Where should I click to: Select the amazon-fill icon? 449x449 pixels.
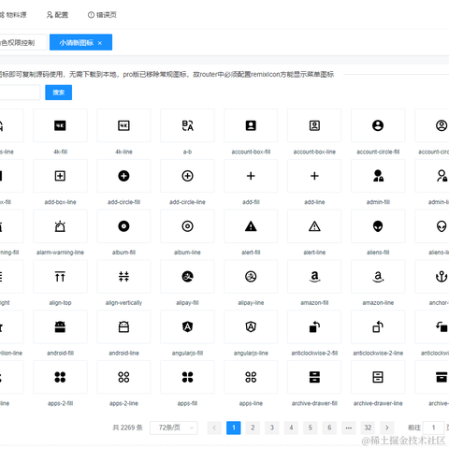point(314,277)
